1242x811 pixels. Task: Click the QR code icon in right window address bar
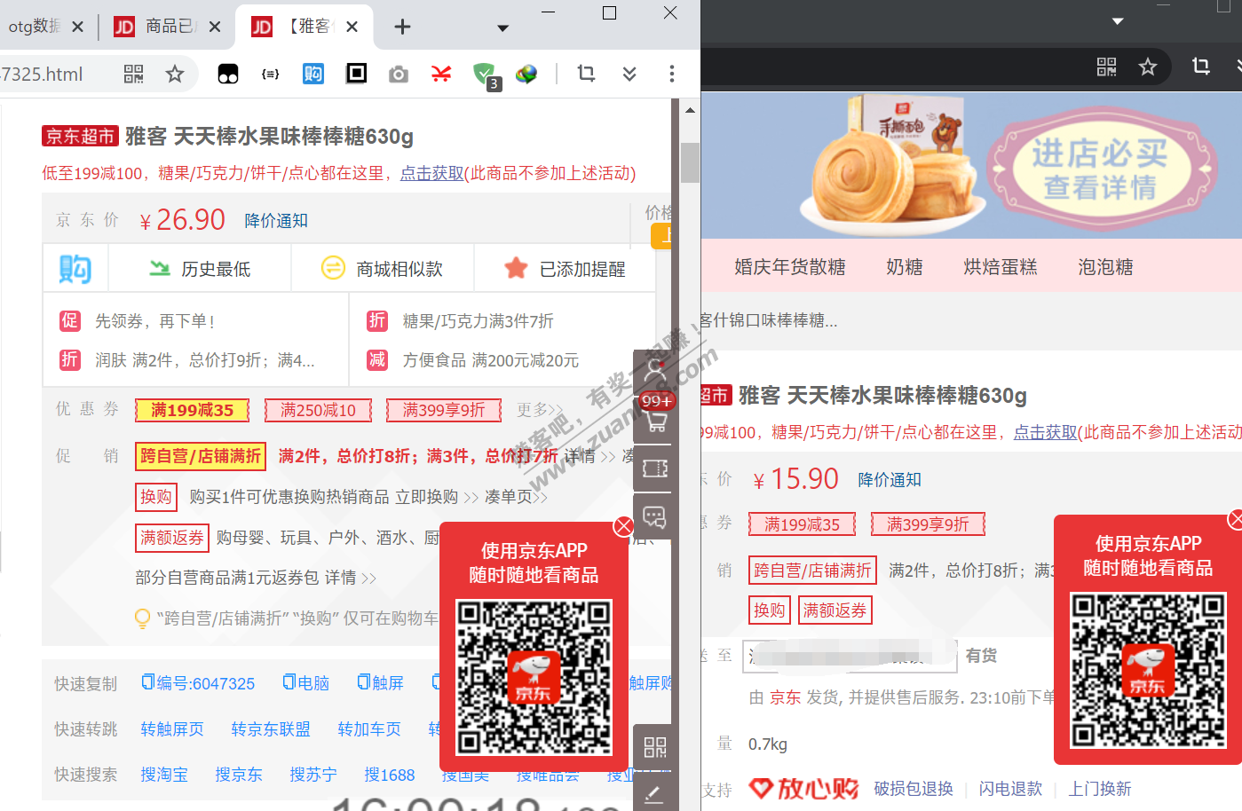tap(1106, 67)
